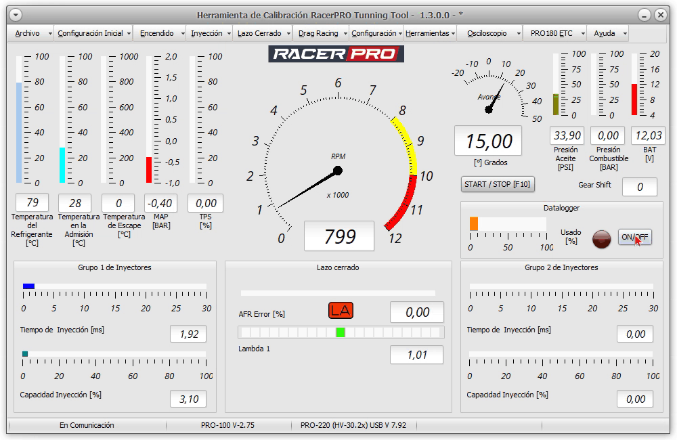Click the RacerPRO logo
This screenshot has height=440, width=677.
click(336, 54)
